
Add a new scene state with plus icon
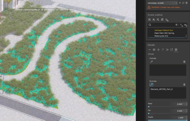[180, 3]
